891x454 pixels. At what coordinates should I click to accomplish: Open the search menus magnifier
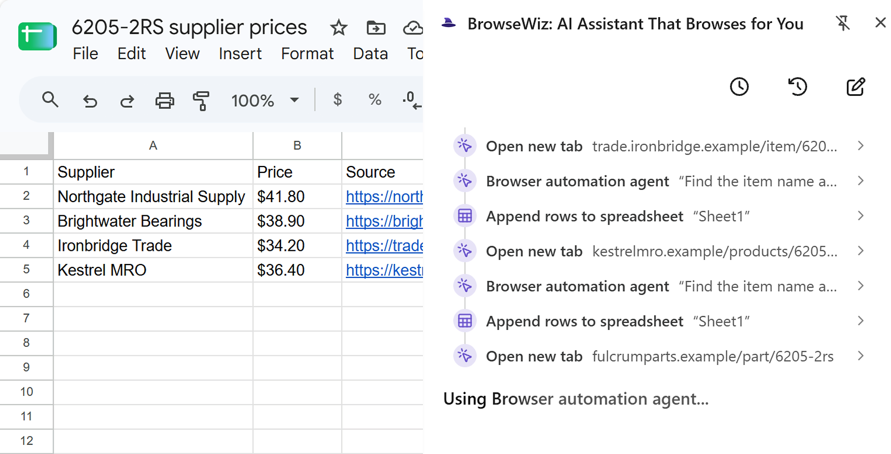(x=50, y=100)
